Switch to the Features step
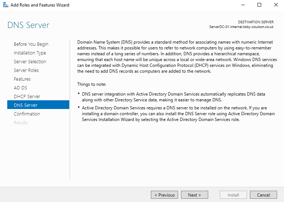Viewport: 284px width, 202px height. [22, 79]
